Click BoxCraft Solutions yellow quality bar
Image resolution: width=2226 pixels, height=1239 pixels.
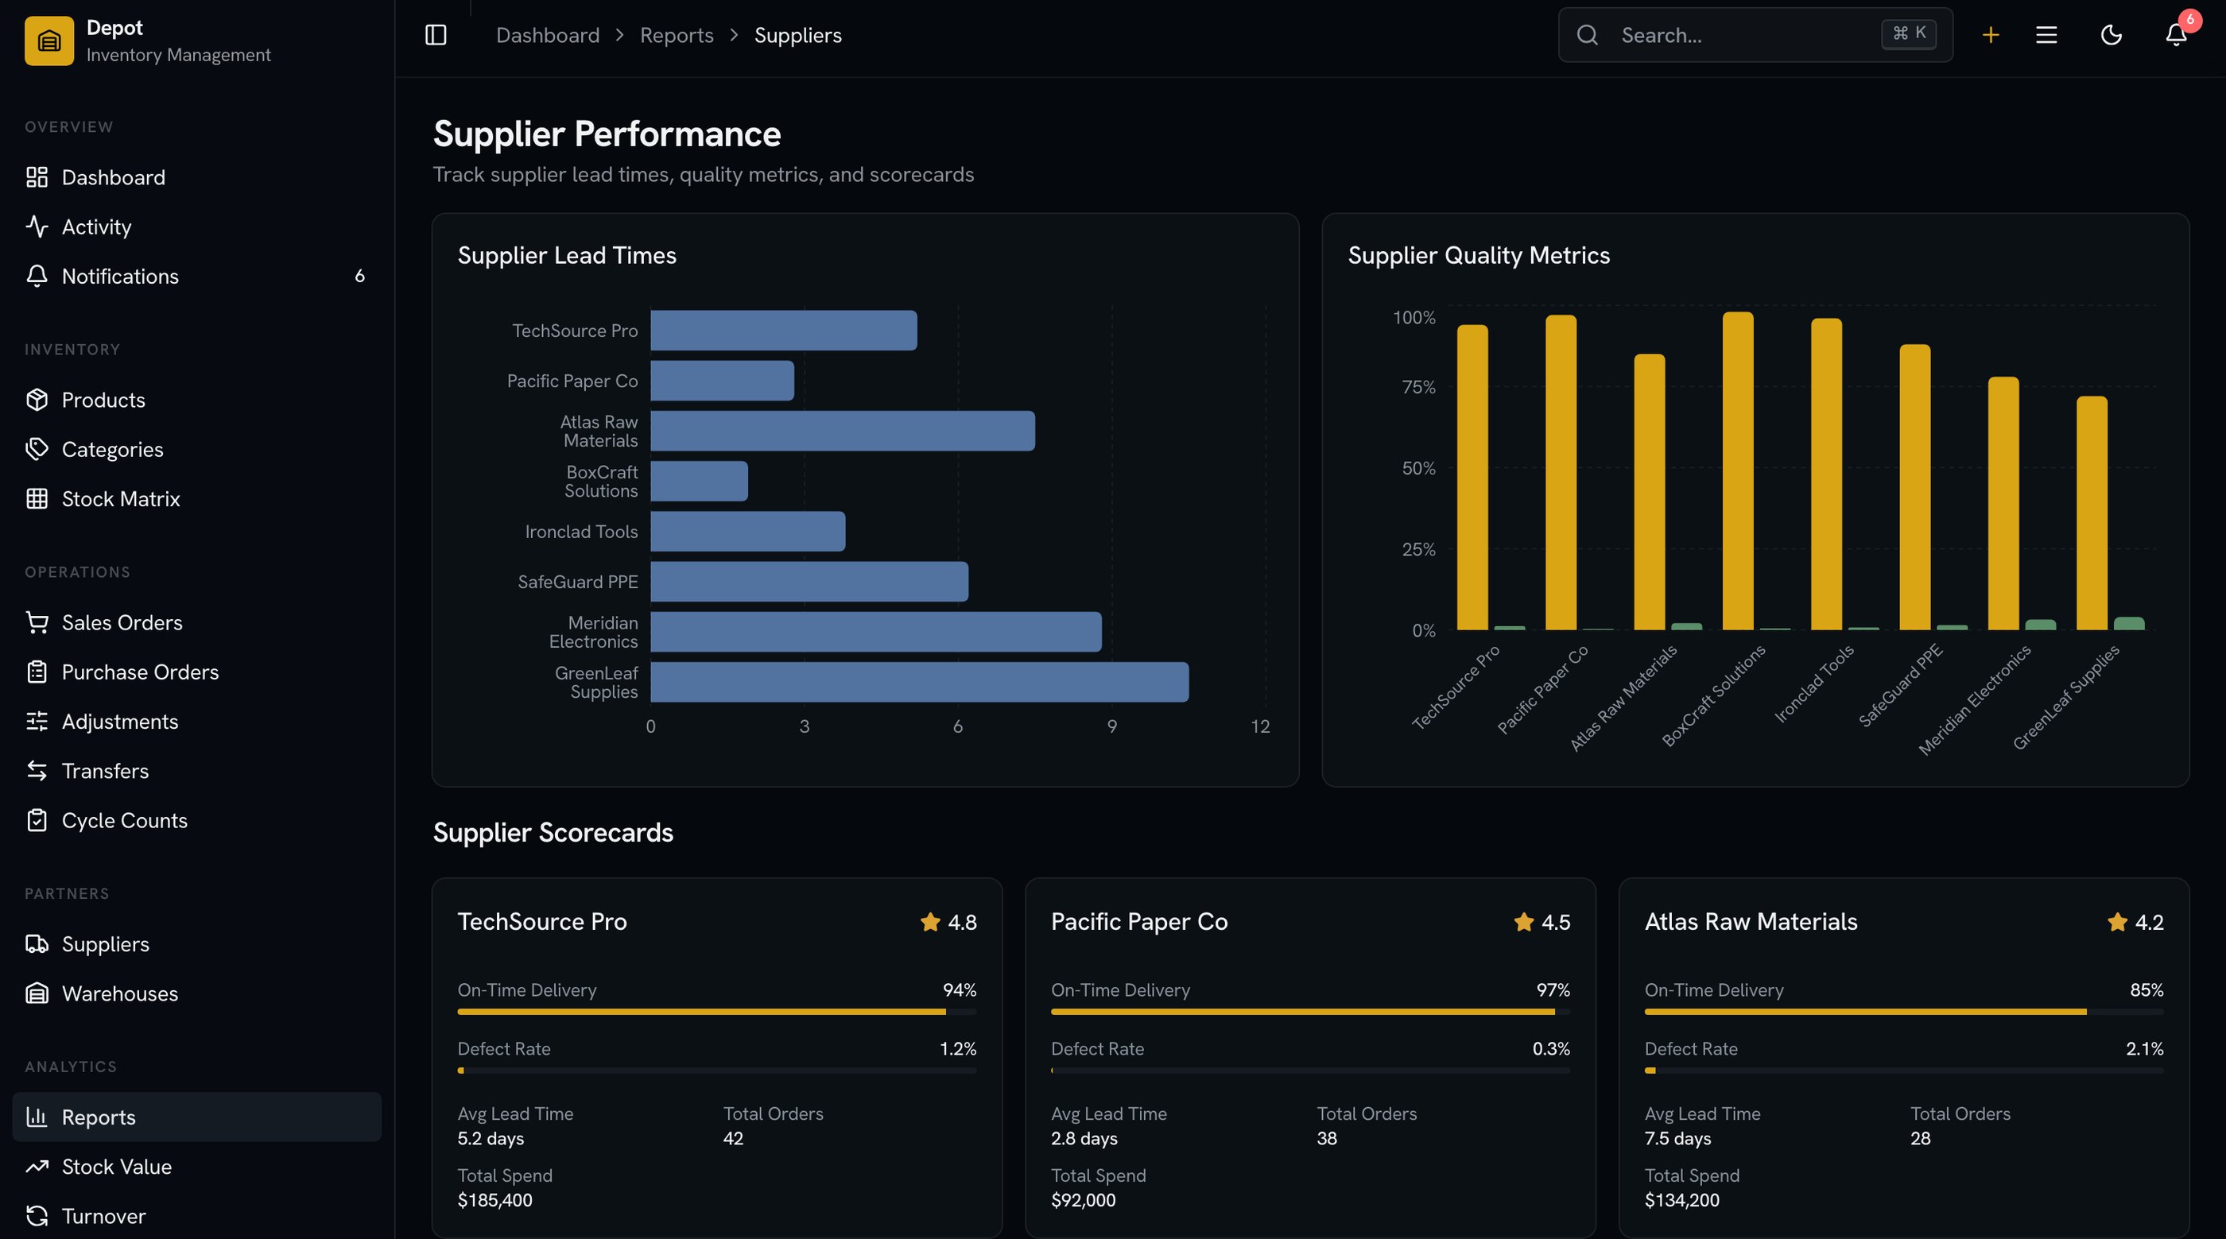(1738, 471)
